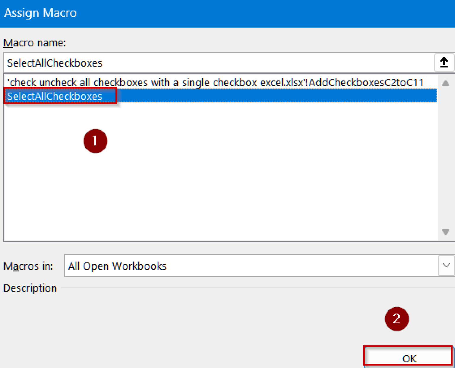Click the red annotation circle labeled 1
Viewport: 455px width, 368px height.
tap(95, 141)
